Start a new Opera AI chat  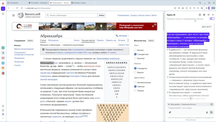click(204, 15)
